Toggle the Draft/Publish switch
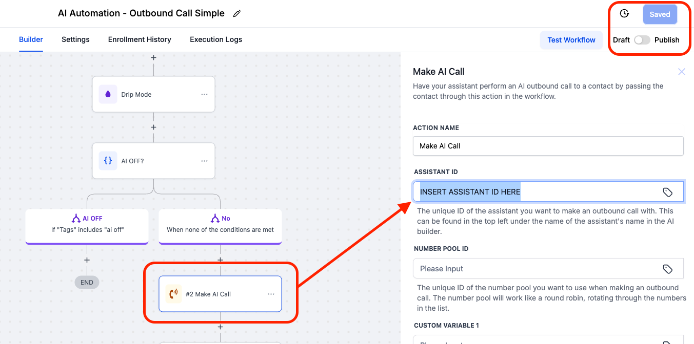The image size is (694, 344). click(642, 40)
